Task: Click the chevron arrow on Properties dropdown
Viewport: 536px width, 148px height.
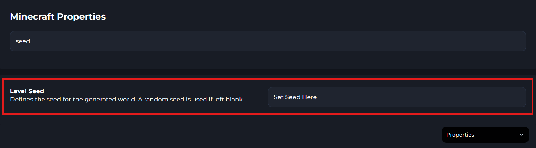Action: pos(522,135)
